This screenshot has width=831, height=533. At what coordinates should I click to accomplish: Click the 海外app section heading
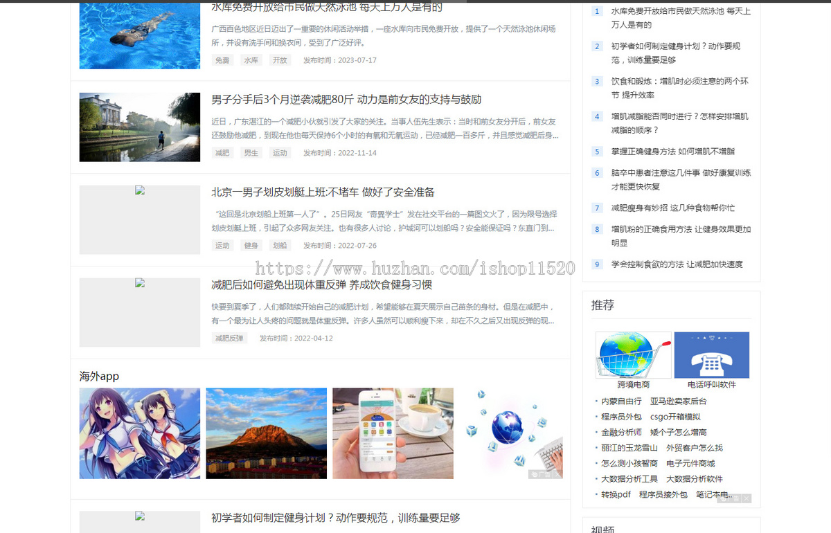pyautogui.click(x=99, y=377)
